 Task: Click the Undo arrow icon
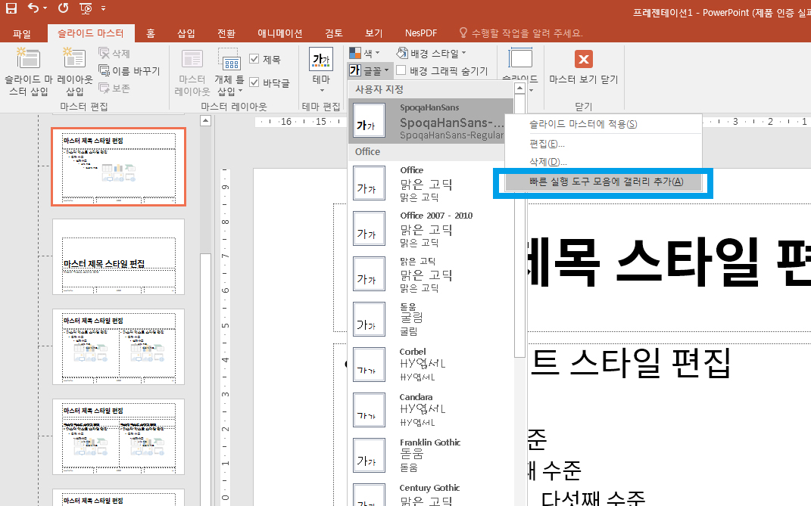click(33, 8)
